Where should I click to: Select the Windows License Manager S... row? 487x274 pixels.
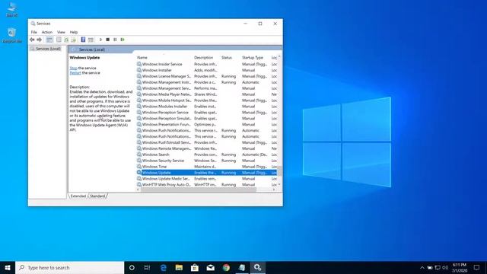[x=206, y=76]
